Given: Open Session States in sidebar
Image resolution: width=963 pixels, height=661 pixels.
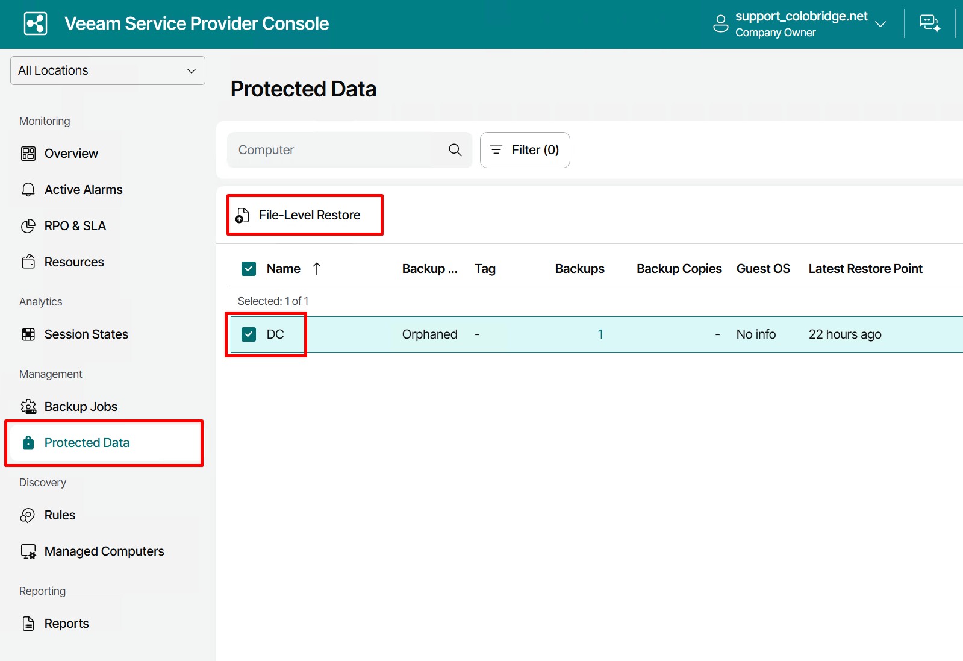Looking at the screenshot, I should pos(86,334).
